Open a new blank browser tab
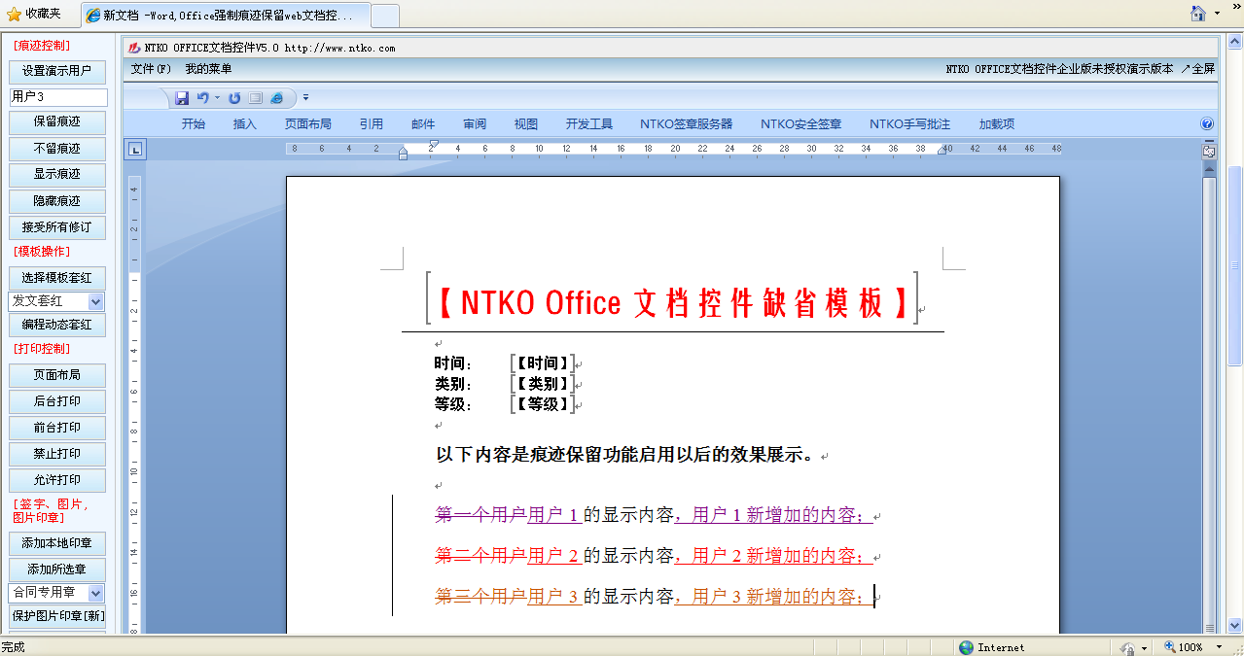The width and height of the screenshot is (1244, 656). coord(385,16)
